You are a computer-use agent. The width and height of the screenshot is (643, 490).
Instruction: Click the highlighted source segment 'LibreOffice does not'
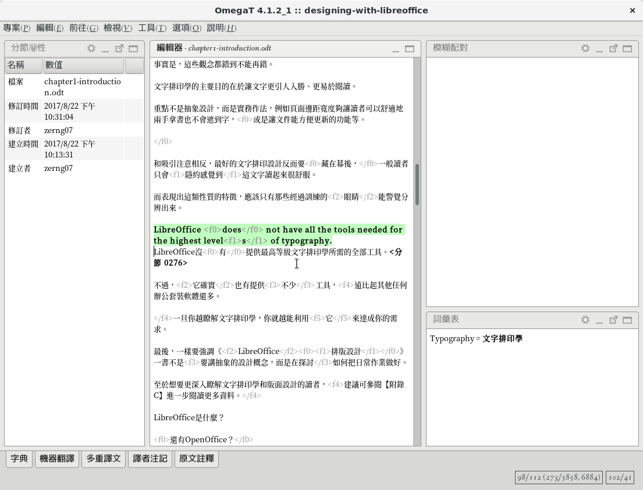click(x=278, y=235)
